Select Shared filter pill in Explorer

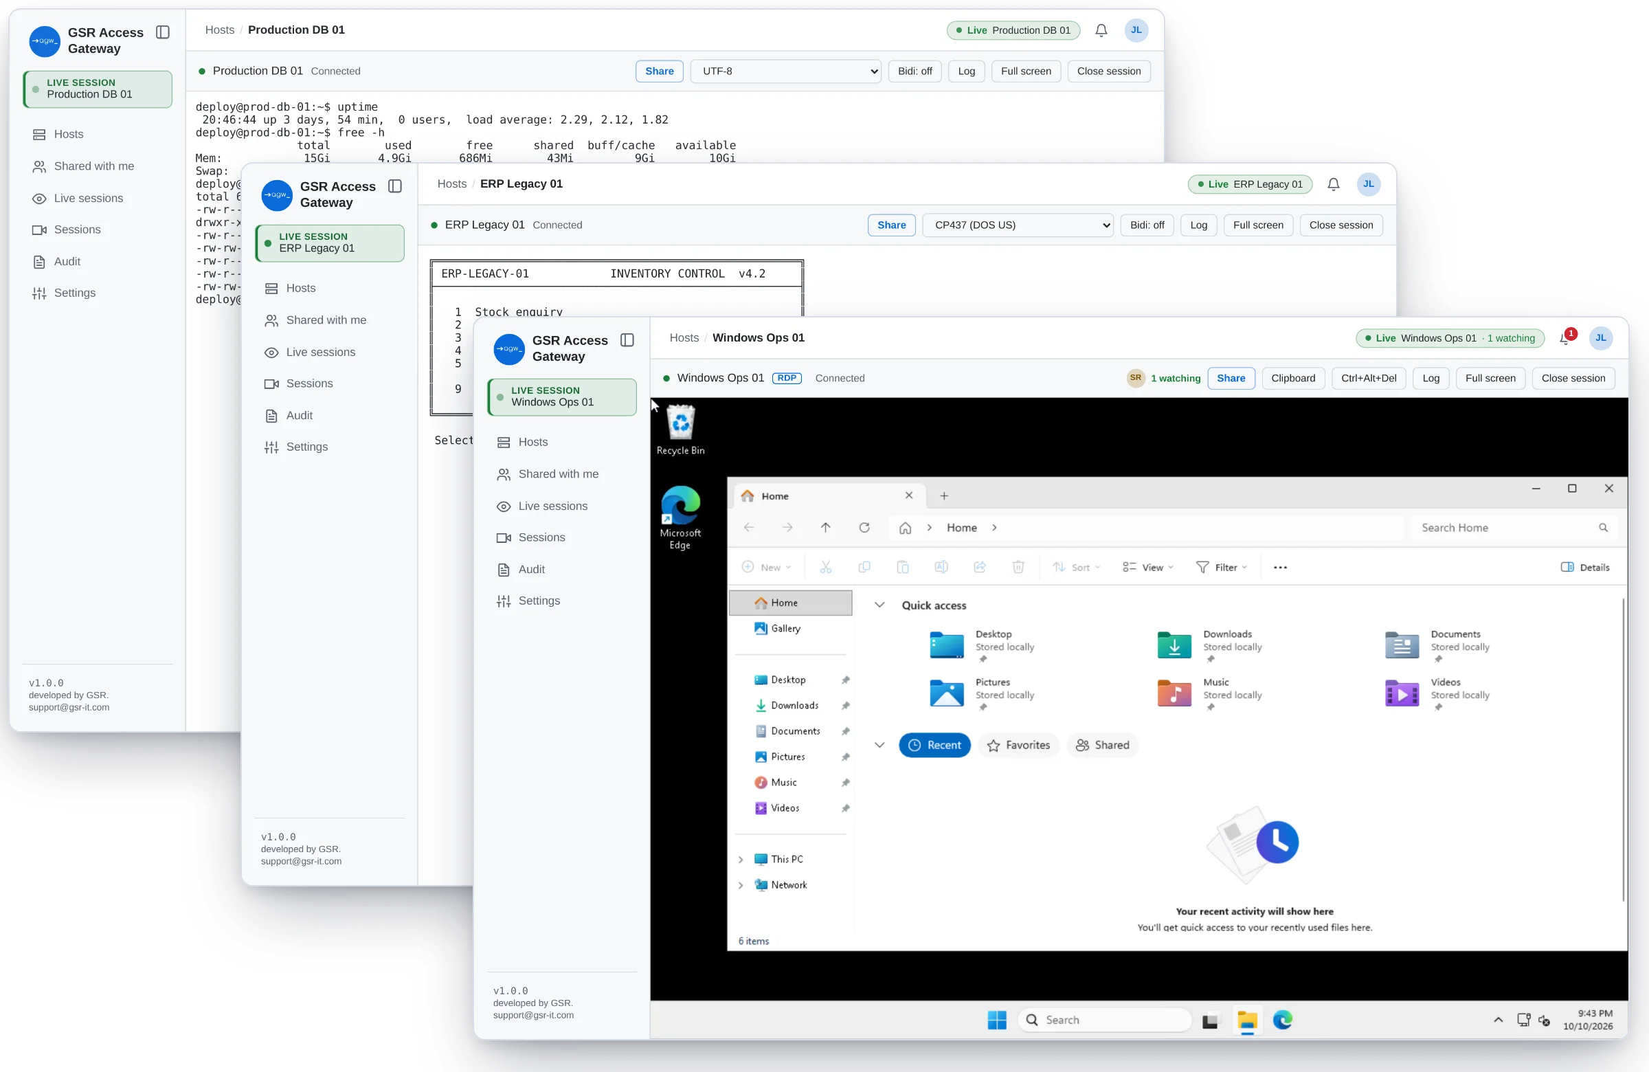pyautogui.click(x=1102, y=745)
